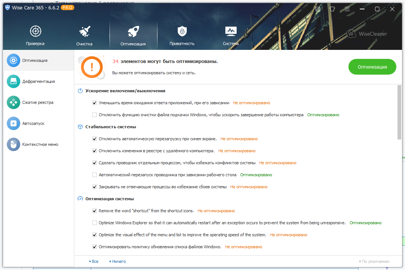Uncheck Отключить автоматическую перезагрузку при синем экране
Screen dimensions: 405x270
point(94,139)
